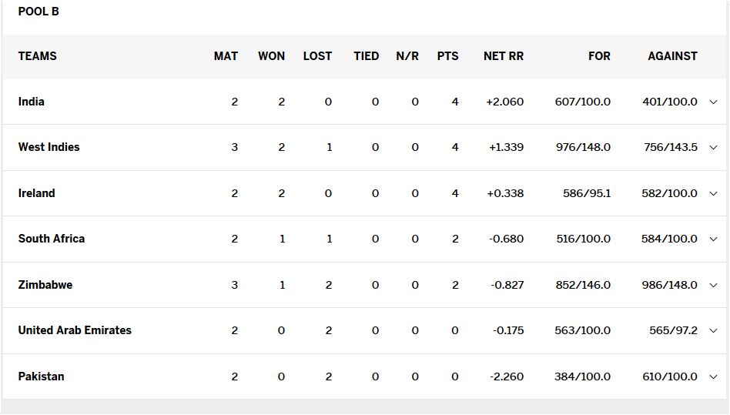The image size is (730, 415).
Task: Expand the Ireland row chevron
Action: tap(713, 193)
